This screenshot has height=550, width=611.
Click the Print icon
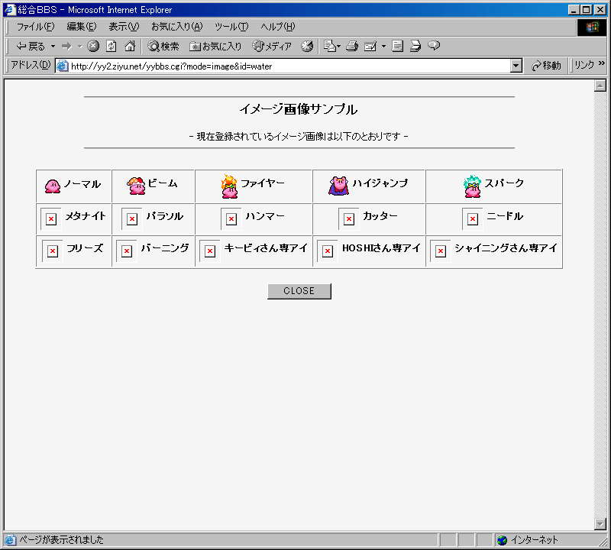point(352,46)
